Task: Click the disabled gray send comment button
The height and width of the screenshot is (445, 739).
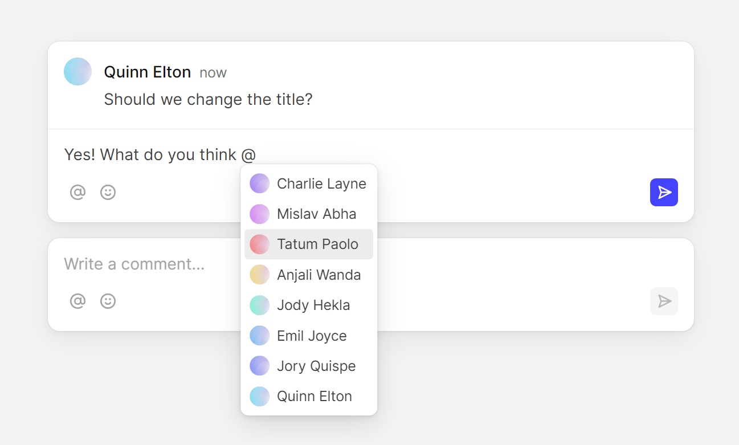Action: pyautogui.click(x=664, y=301)
